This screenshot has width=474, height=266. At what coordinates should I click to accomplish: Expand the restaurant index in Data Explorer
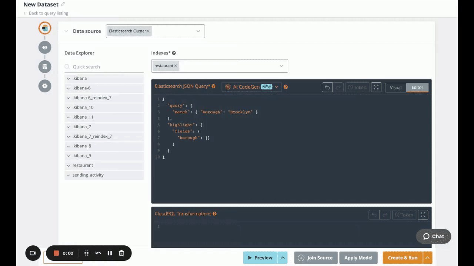coord(69,166)
